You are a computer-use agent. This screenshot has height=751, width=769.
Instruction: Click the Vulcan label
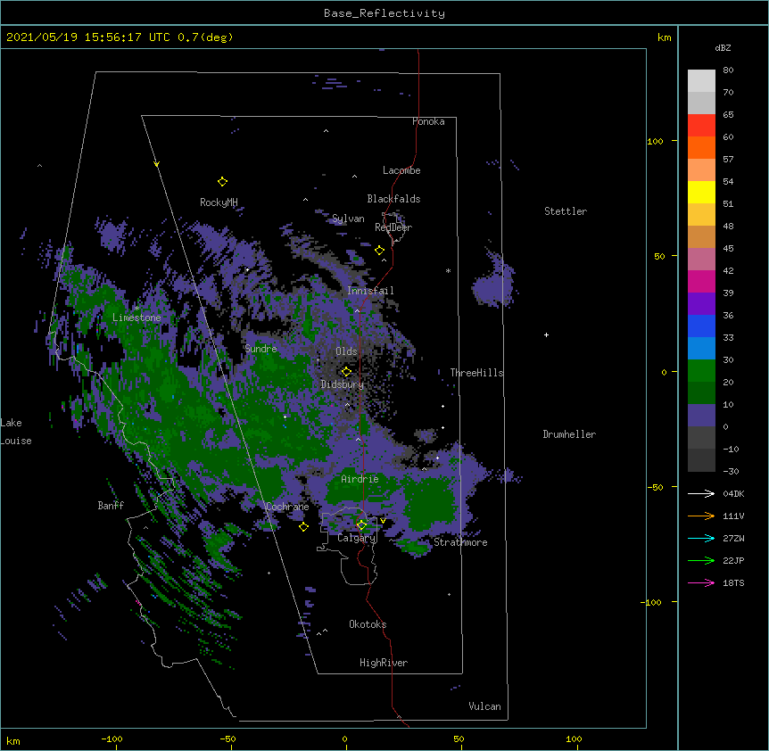pyautogui.click(x=484, y=706)
